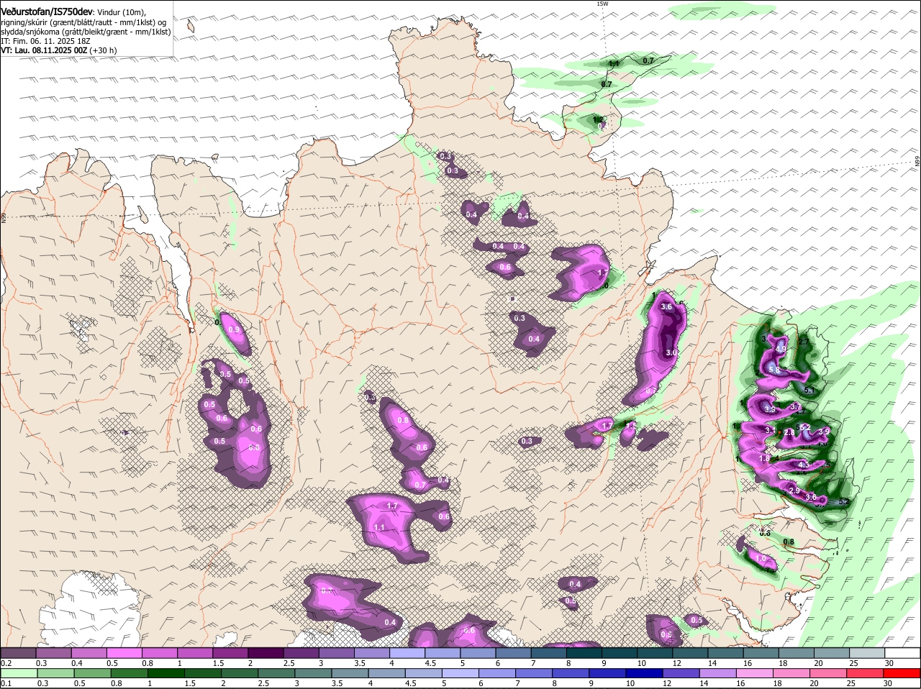This screenshot has width=921, height=689.
Task: Click palest green rain swatch between 0.1 and 0.3
Action: [19, 673]
